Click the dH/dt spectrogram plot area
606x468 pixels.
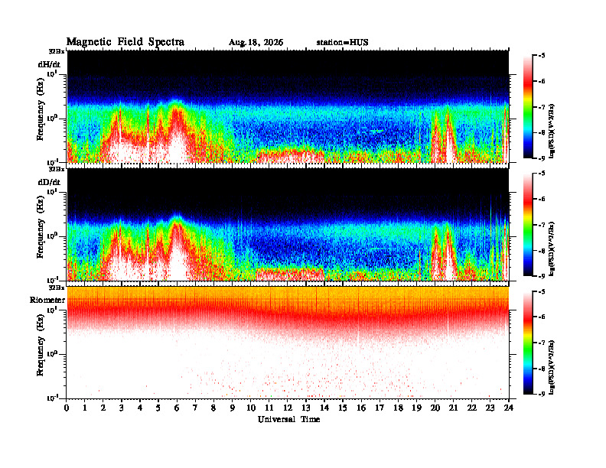(x=288, y=106)
